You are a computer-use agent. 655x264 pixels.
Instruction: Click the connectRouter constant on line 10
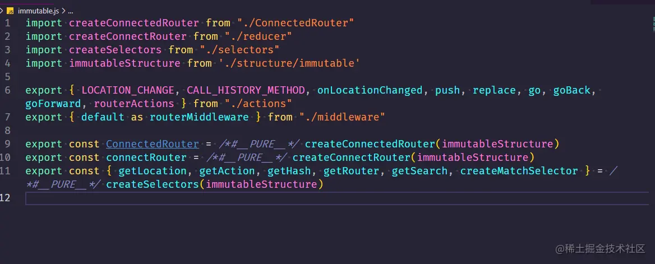pyautogui.click(x=146, y=158)
